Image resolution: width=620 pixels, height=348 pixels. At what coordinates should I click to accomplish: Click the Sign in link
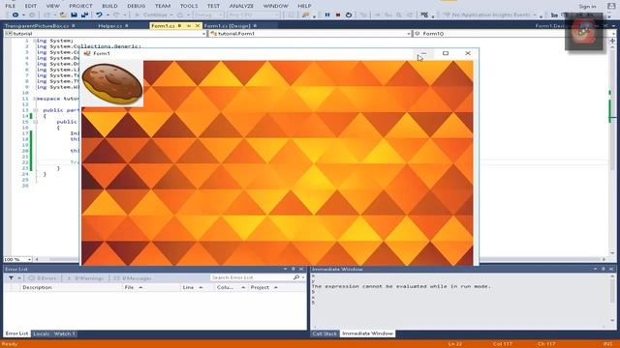click(x=587, y=7)
